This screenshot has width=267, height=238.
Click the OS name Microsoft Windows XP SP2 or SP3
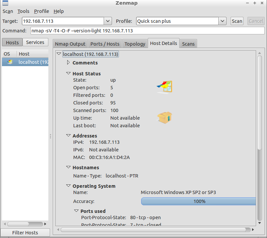[178, 192]
